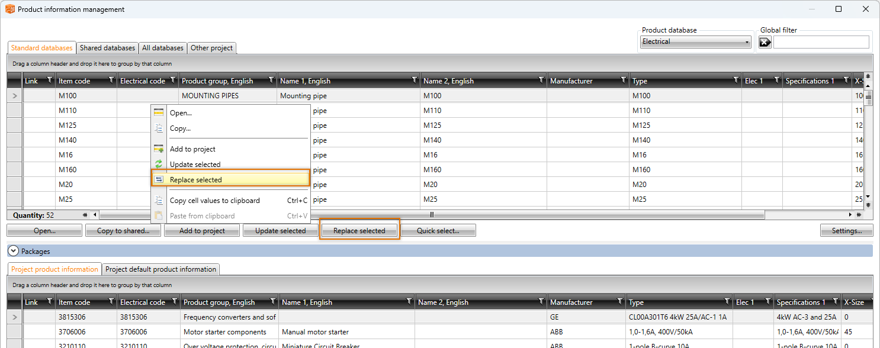This screenshot has width=880, height=348.
Task: Open the Product database dropdown
Action: coord(696,42)
